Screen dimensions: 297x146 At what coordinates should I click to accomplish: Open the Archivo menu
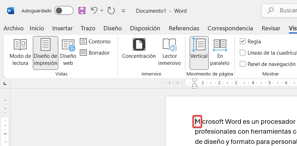[x=13, y=28]
